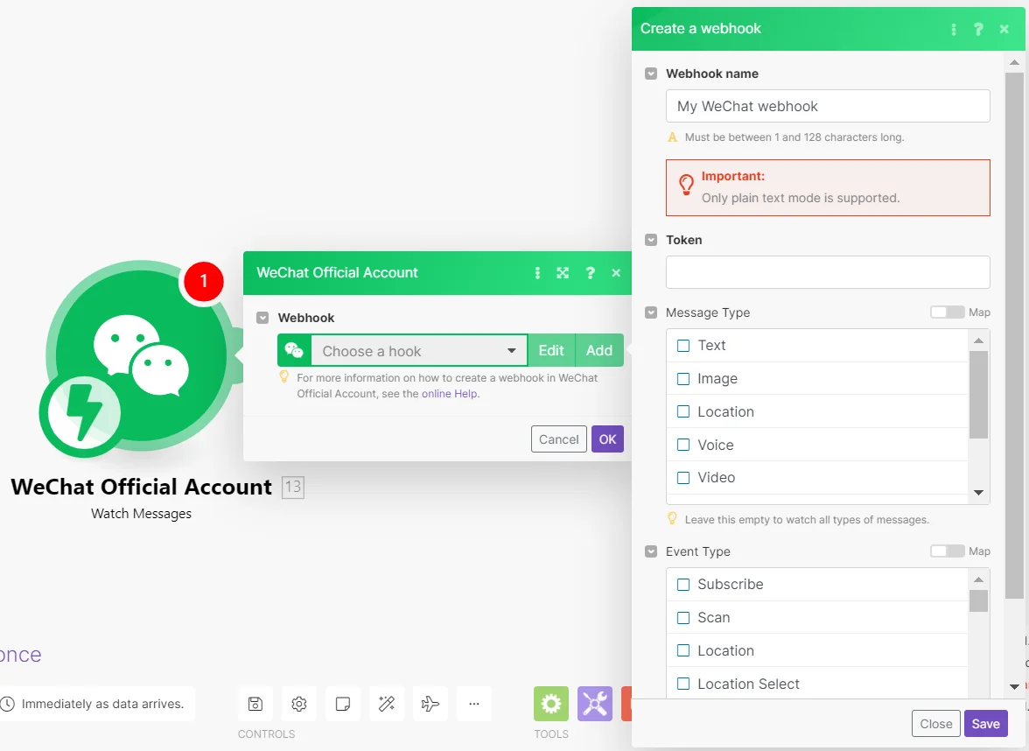Check the Location Select event type

pyautogui.click(x=683, y=684)
